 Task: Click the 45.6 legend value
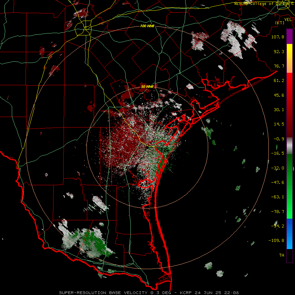[x=279, y=95]
